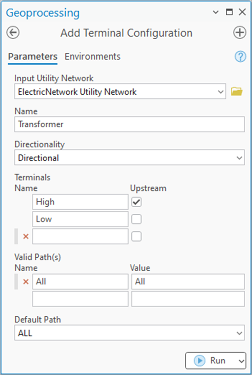
Task: Click the valid path Value field containing All
Action: pos(188,282)
